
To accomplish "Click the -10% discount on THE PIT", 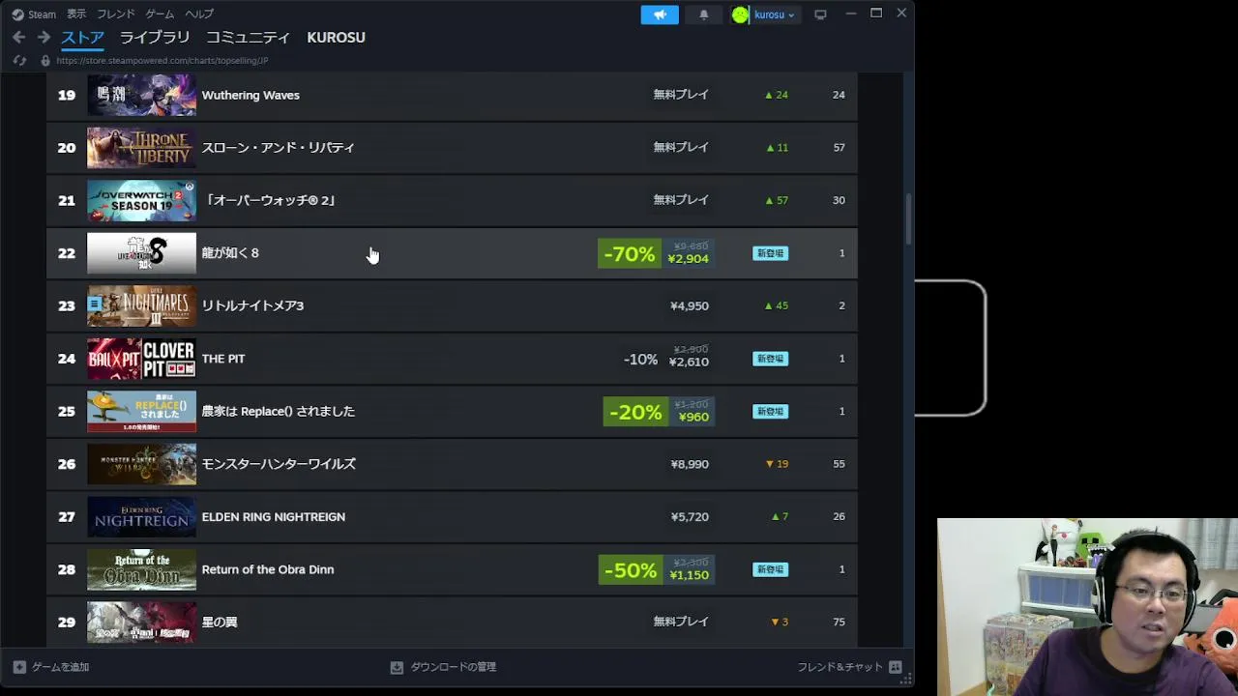I will [640, 359].
